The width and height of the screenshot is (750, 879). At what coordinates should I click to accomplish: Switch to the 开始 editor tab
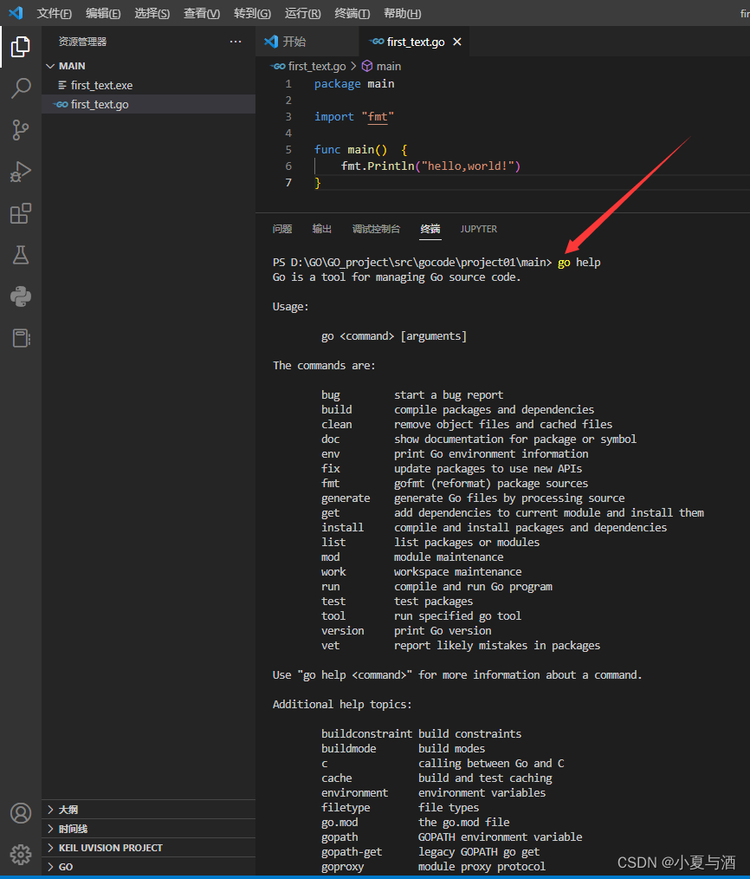click(307, 42)
